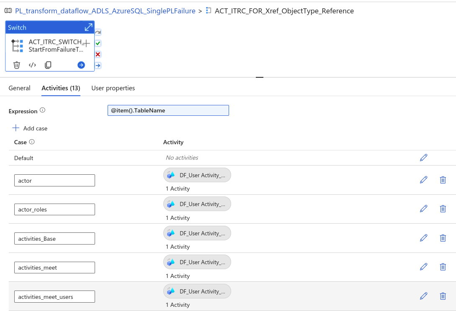Viewport: 456px width, 311px height.
Task: Delete the activities_meet case via its trash icon
Action: 443,267
